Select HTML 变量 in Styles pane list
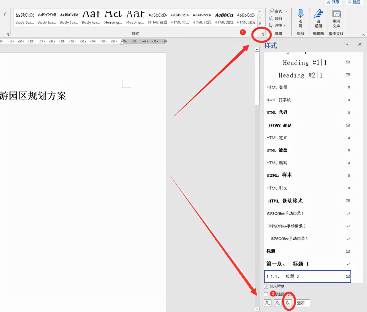The image size is (367, 312). (307, 87)
